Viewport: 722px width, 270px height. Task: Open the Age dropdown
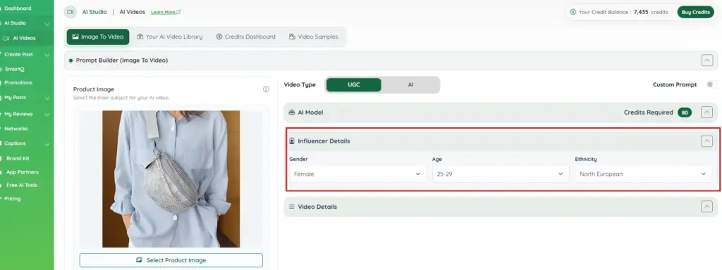[x=500, y=174]
